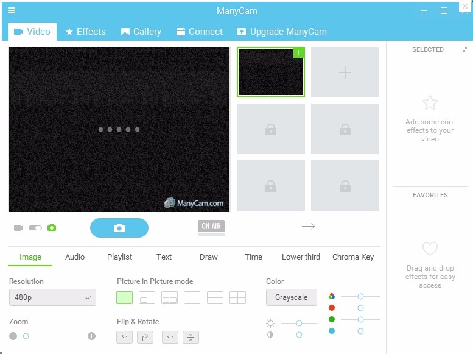
Task: Toggle the video/photo mode switch
Action: tap(35, 228)
